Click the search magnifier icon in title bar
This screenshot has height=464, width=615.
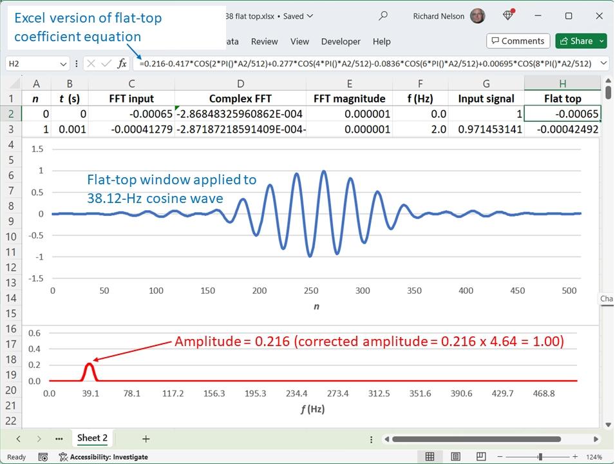(x=383, y=16)
